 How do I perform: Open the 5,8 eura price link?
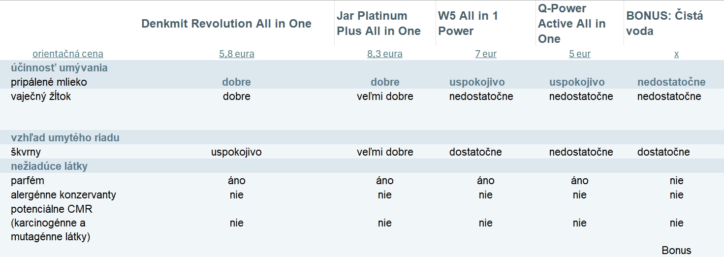point(237,54)
